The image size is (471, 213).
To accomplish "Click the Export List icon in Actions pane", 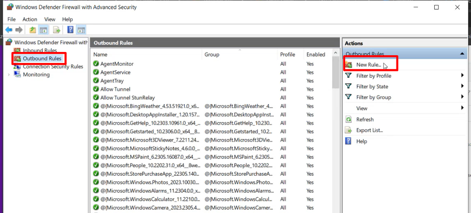I will [349, 130].
